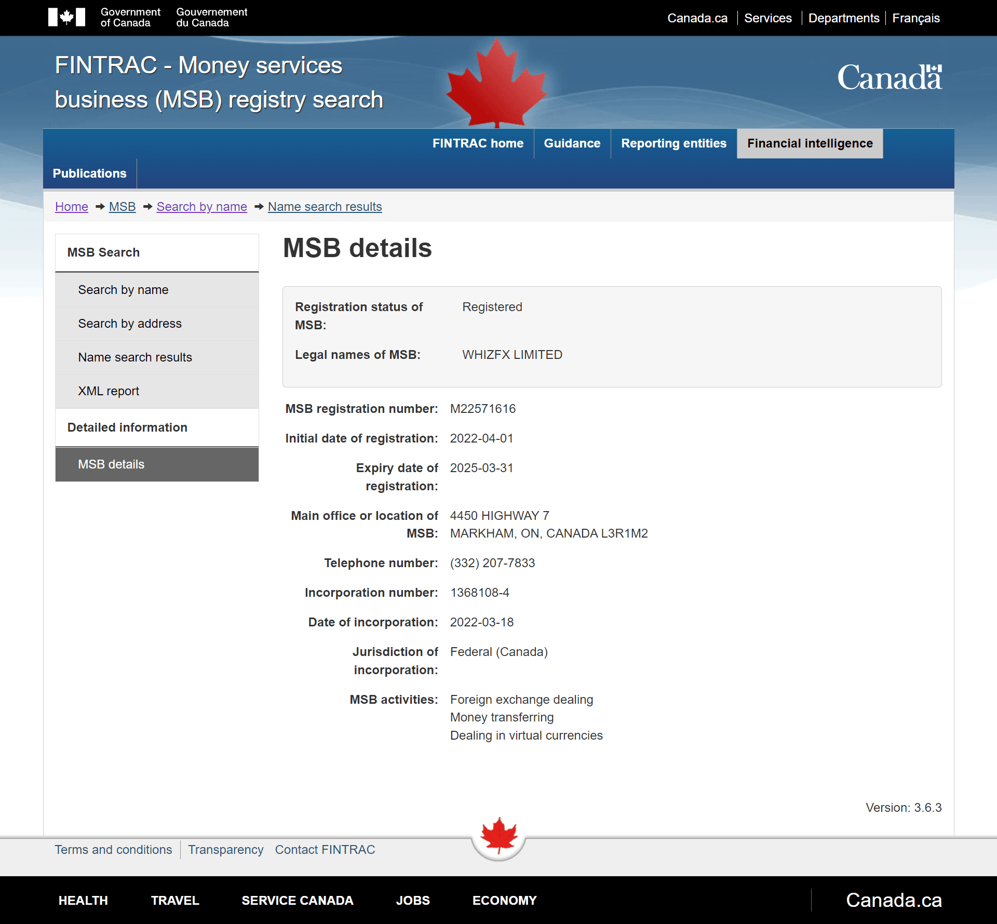The width and height of the screenshot is (997, 924).
Task: Click Dealing in virtual currencies activity
Action: (x=526, y=735)
